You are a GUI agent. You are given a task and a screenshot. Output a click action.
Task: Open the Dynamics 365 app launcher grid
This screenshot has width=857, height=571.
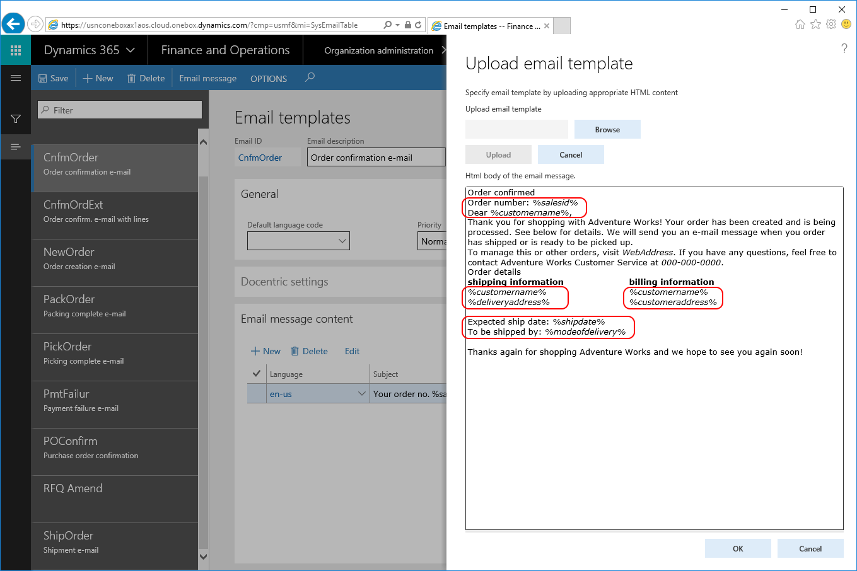pos(16,50)
